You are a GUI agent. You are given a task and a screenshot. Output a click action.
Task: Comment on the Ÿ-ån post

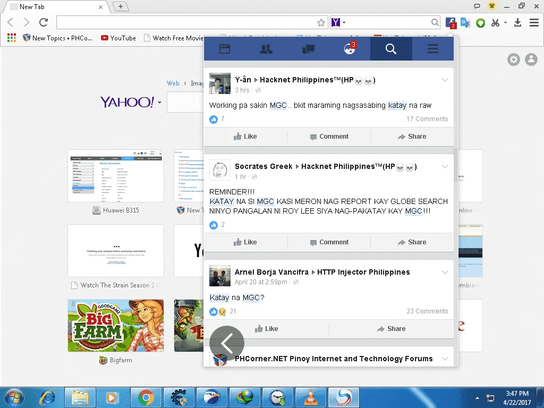(x=329, y=137)
